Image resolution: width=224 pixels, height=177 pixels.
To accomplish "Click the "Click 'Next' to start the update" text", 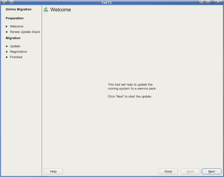I will click(130, 96).
